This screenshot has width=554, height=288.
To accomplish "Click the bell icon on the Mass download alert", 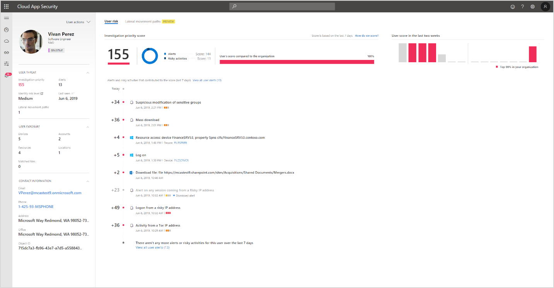I will pyautogui.click(x=131, y=120).
